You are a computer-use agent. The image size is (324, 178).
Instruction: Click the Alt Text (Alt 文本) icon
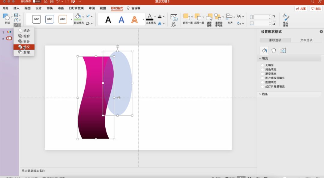[174, 17]
